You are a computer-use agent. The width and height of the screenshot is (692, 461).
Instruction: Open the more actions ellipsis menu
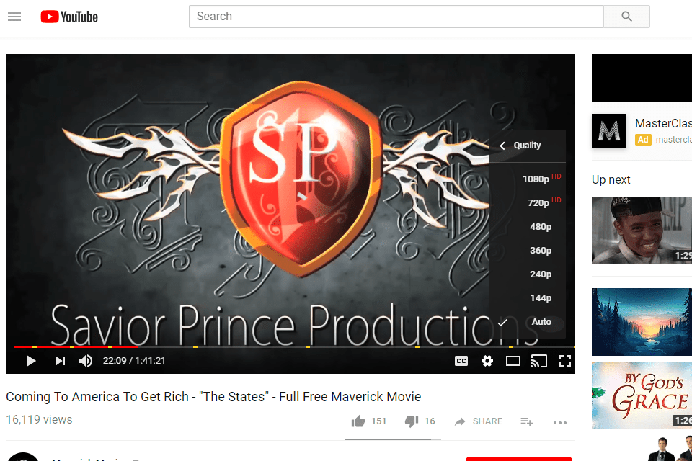(x=560, y=423)
